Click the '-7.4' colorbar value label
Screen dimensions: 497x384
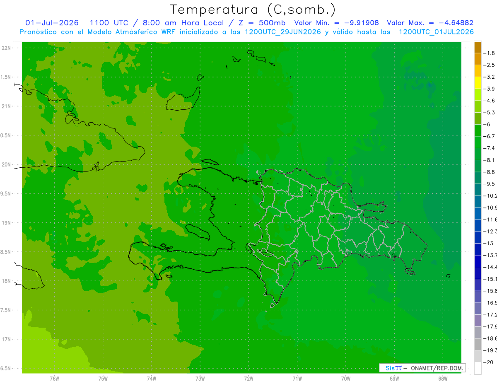pyautogui.click(x=489, y=148)
